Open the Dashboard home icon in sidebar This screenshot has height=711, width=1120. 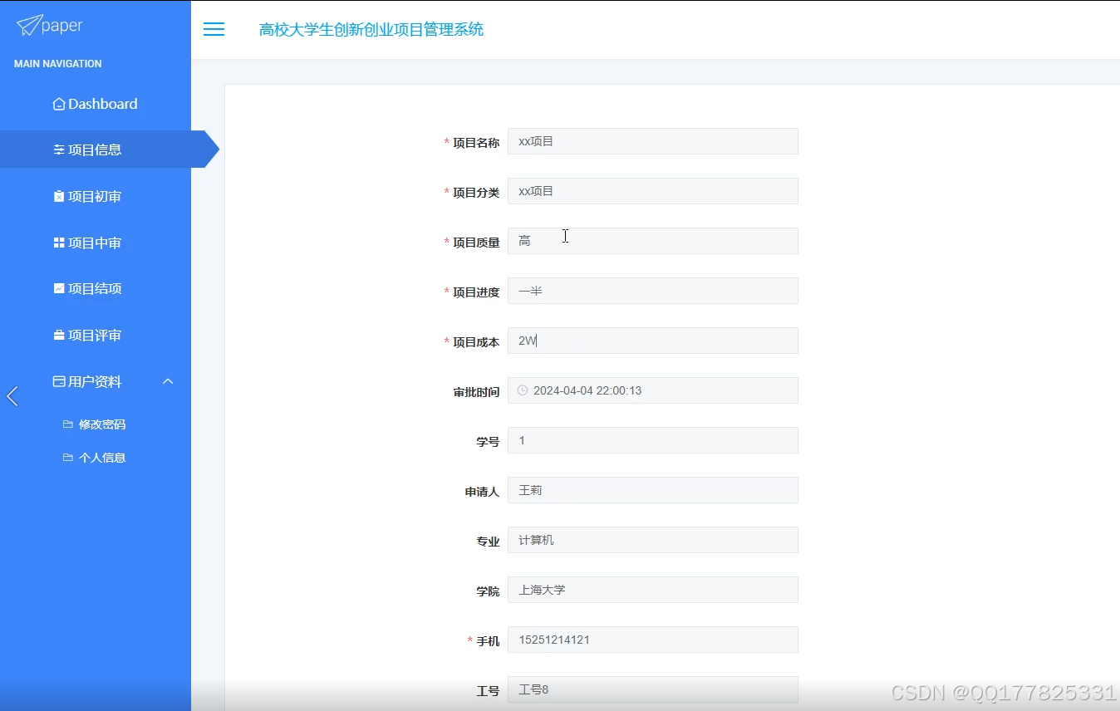click(58, 103)
